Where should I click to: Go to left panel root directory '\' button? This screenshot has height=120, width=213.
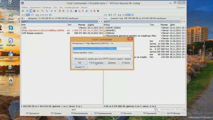[x=100, y=18]
